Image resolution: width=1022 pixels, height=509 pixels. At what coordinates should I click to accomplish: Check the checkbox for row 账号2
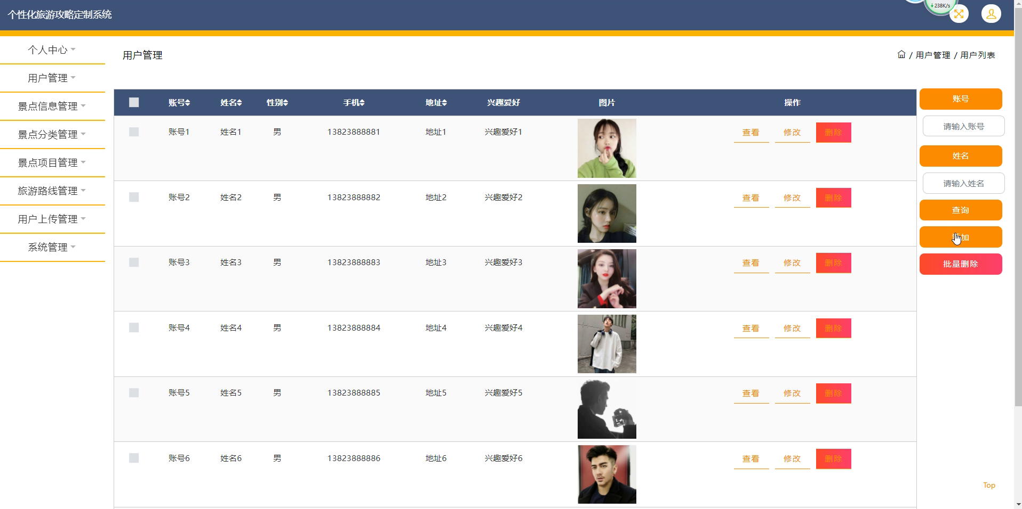coord(134,197)
